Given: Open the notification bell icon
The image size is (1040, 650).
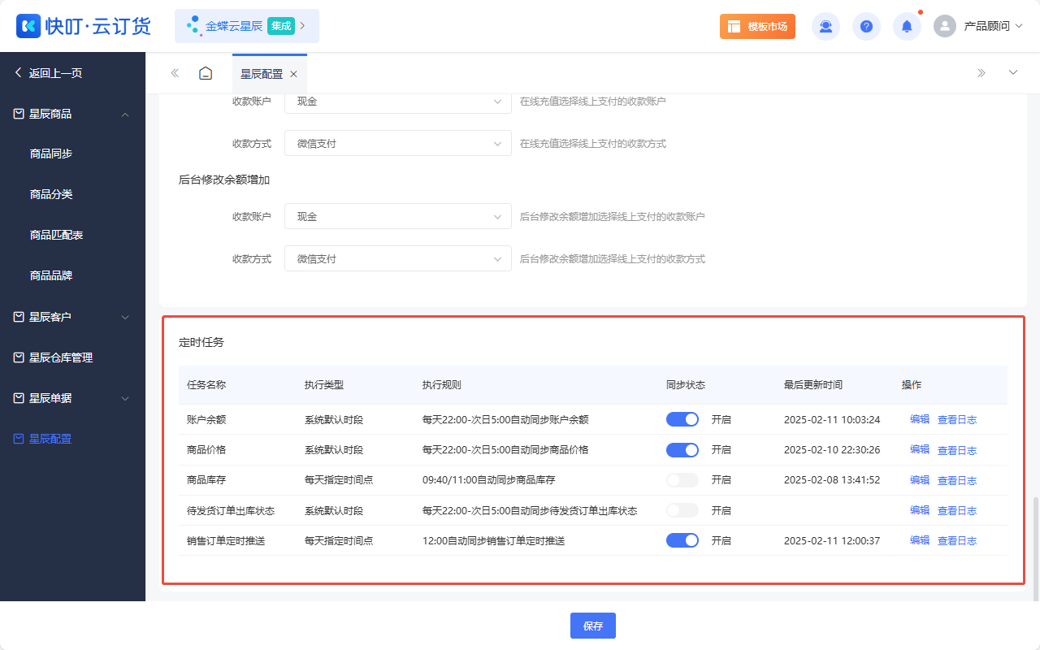Looking at the screenshot, I should coord(907,26).
